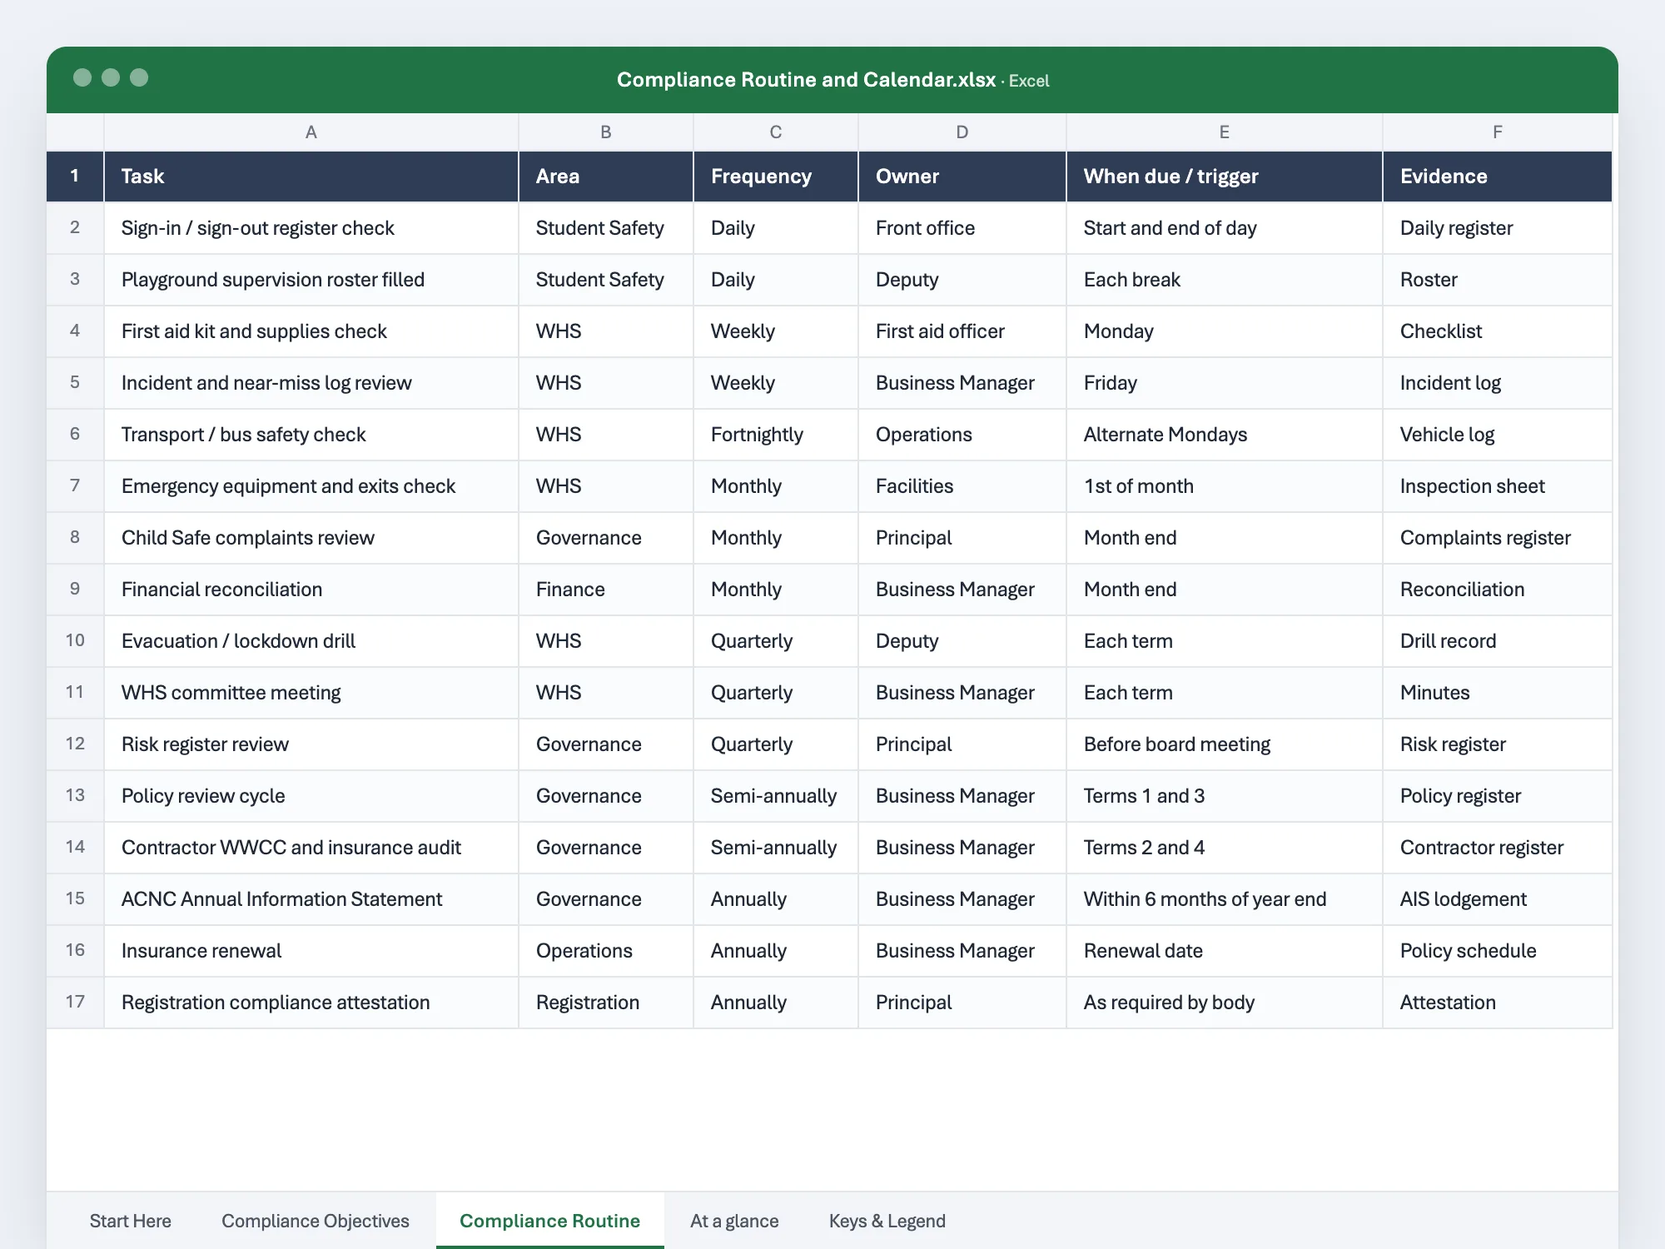Select cell 'Evacuation / lockdown drill'
1665x1249 pixels.
pyautogui.click(x=311, y=641)
